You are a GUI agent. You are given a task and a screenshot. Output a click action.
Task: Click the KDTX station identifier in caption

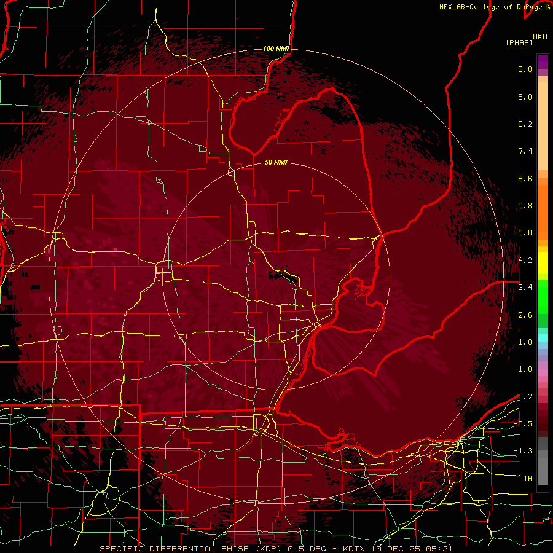pyautogui.click(x=354, y=549)
